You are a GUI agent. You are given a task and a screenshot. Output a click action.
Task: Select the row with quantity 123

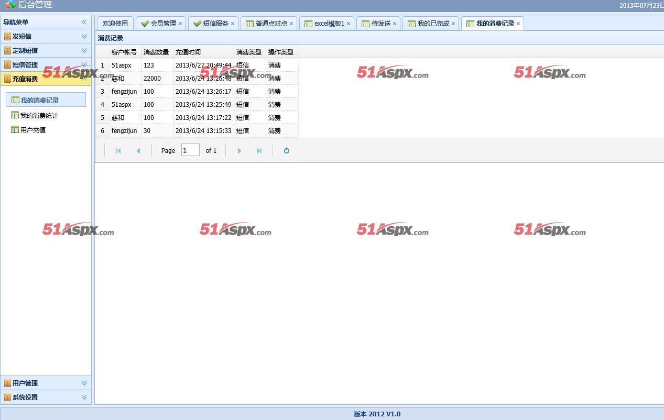(197, 65)
